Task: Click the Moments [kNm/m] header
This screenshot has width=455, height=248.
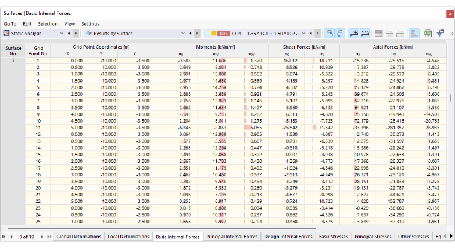Action: 216,47
